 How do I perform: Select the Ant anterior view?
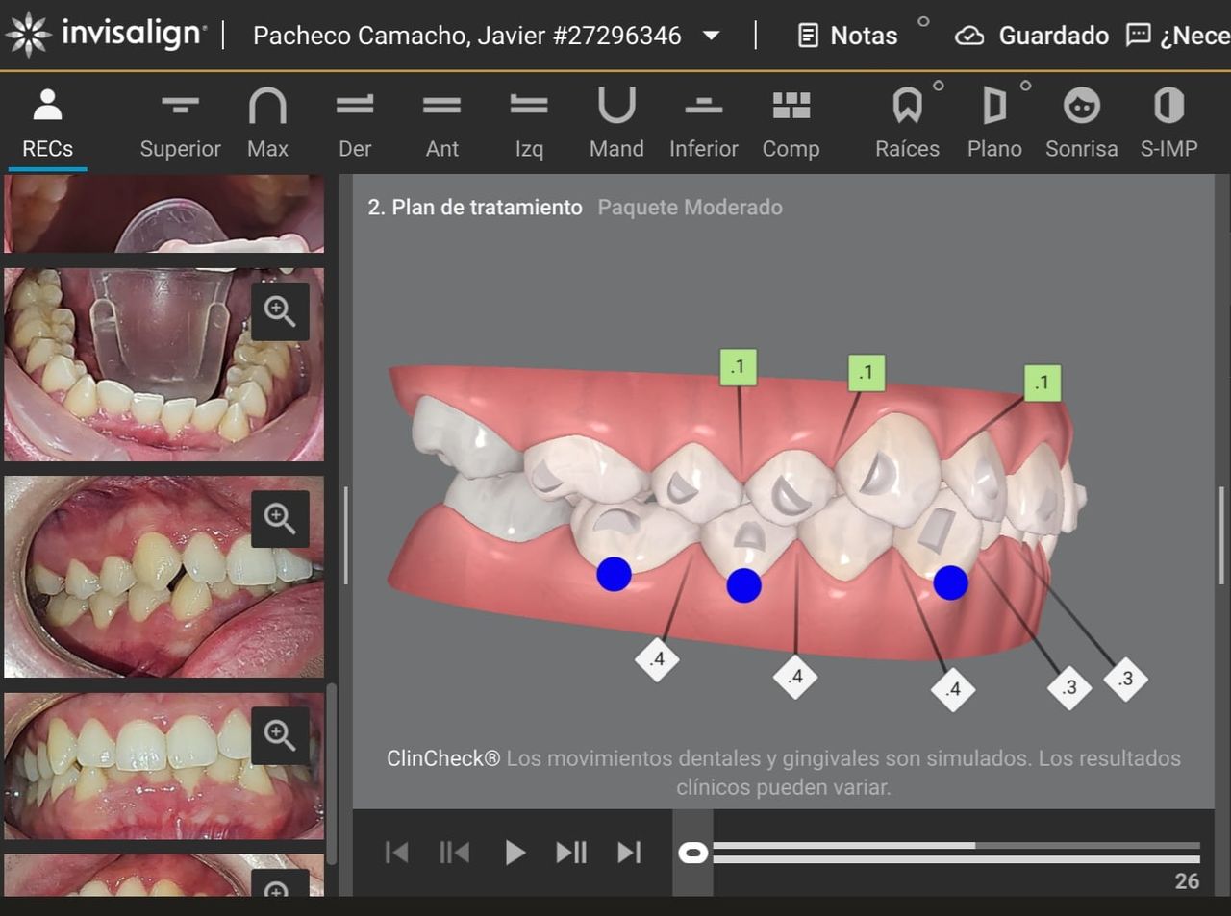coord(441,124)
